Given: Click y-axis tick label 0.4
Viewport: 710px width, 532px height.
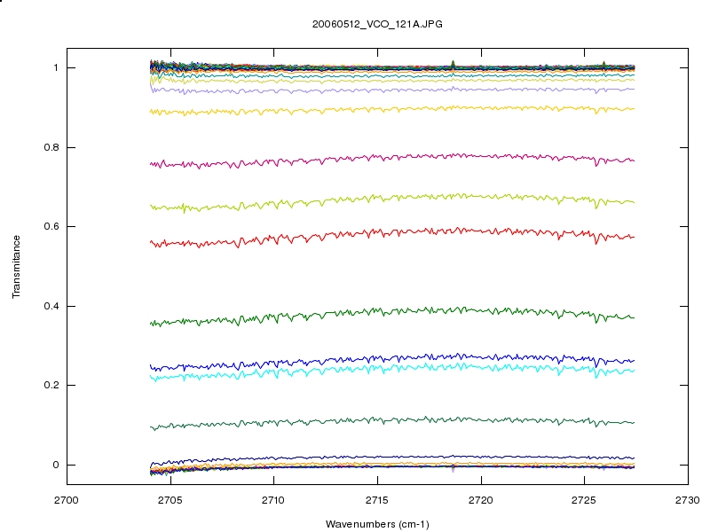Looking at the screenshot, I should 51,306.
